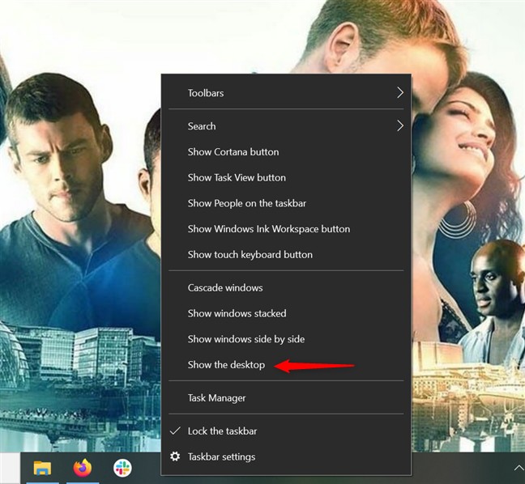Toggle Show touch keyboard button
Image resolution: width=525 pixels, height=484 pixels.
pyautogui.click(x=250, y=254)
